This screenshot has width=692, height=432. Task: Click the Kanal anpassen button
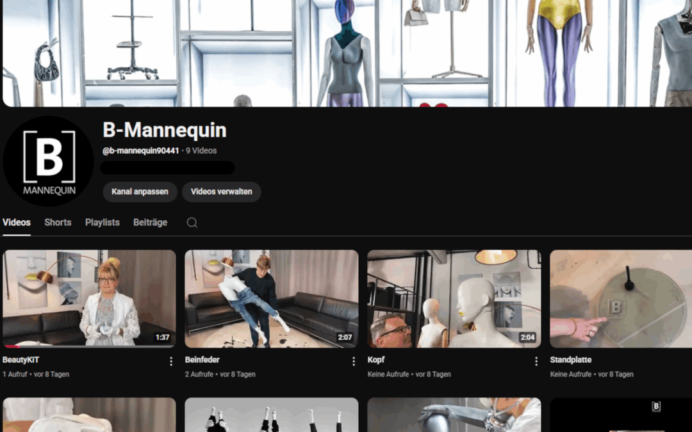coord(140,192)
